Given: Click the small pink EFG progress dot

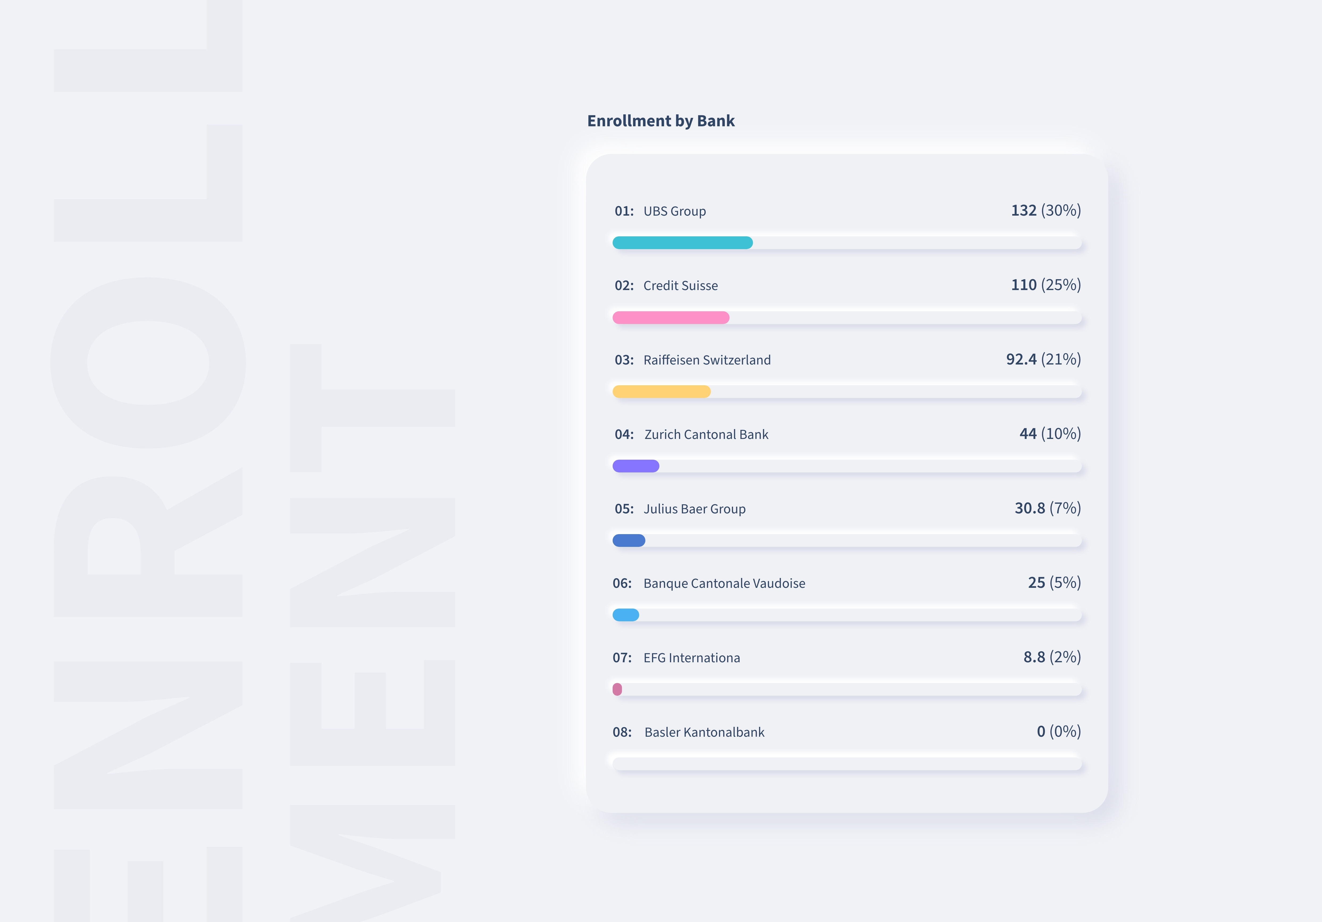Looking at the screenshot, I should coord(617,689).
